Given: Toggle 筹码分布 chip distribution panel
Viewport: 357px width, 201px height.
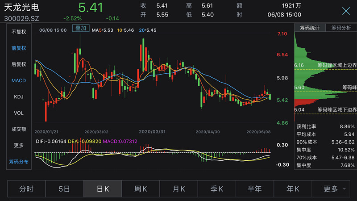Looking at the screenshot, I should (19, 161).
